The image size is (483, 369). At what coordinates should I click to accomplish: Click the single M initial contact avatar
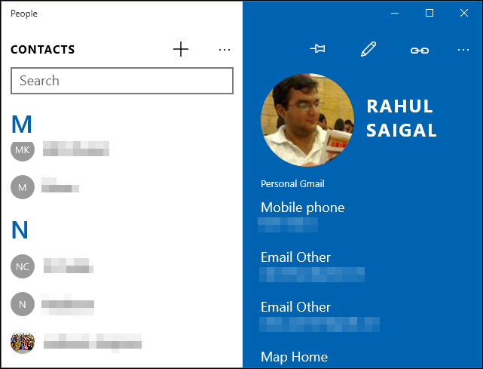coord(23,186)
